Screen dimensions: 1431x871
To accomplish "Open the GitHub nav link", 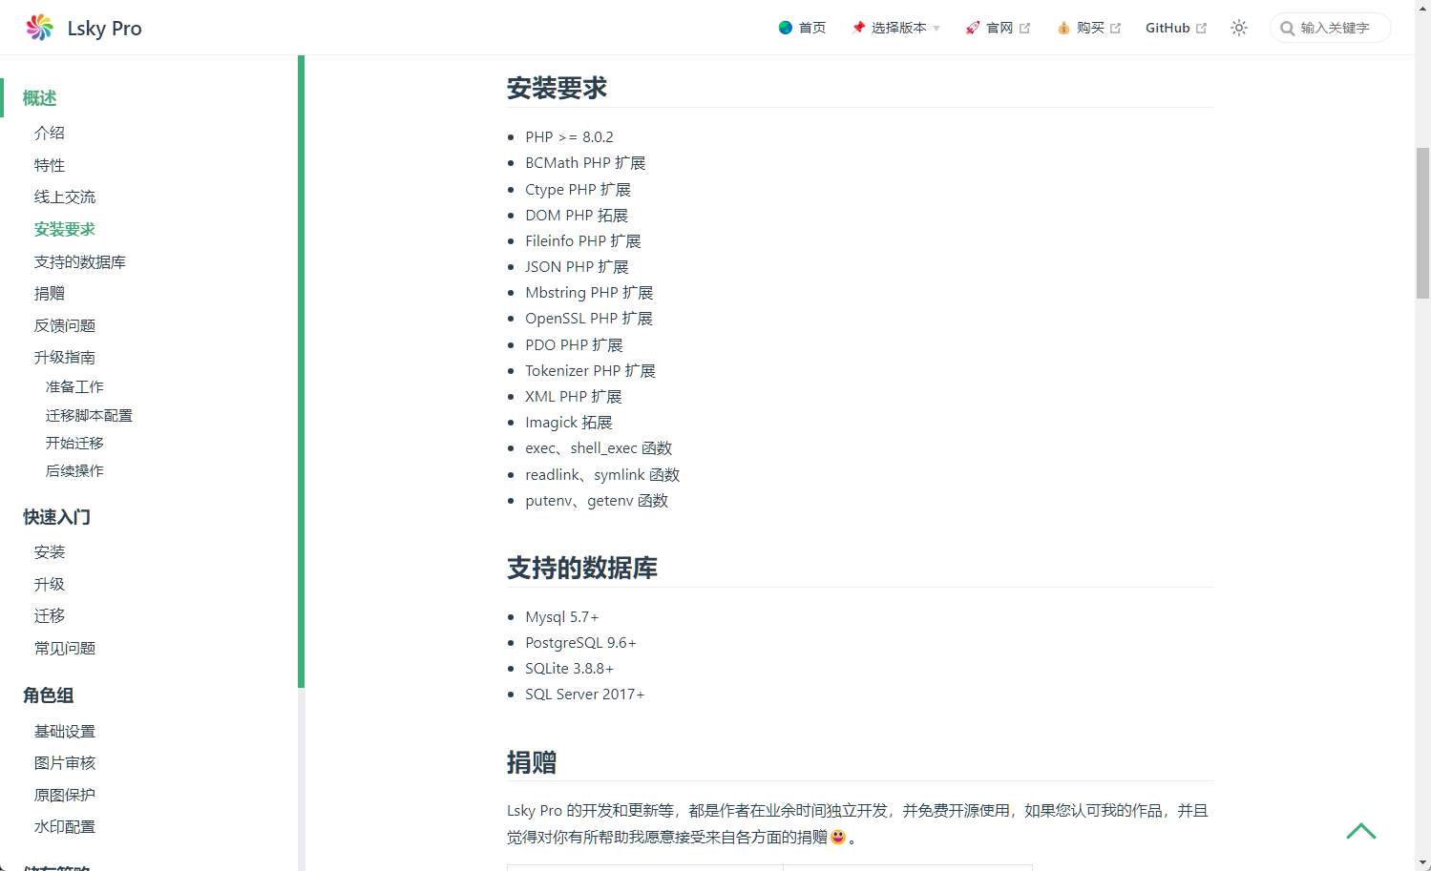I will [1176, 28].
